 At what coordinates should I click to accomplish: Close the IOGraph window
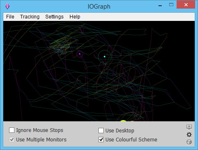[186, 5]
